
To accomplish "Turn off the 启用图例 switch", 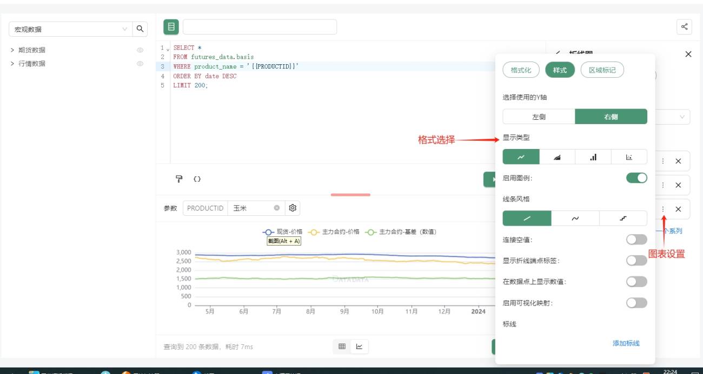I will point(636,178).
